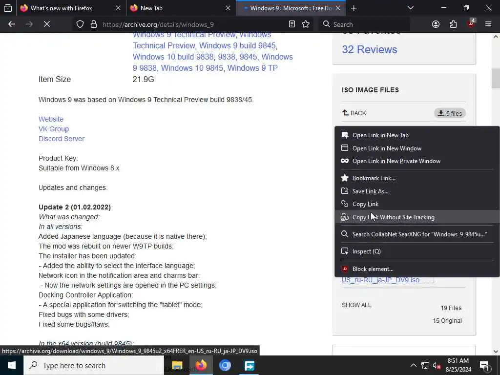Click the browser back arrow
Viewport: 500px width, 375px height.
[12, 24]
